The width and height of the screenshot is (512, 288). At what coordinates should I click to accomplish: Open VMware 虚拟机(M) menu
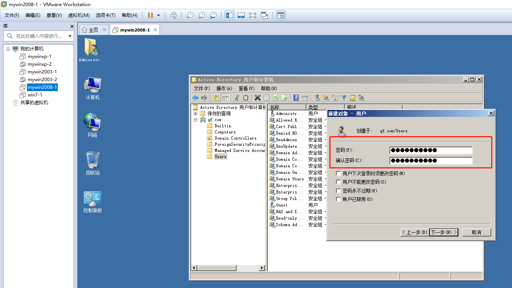79,15
